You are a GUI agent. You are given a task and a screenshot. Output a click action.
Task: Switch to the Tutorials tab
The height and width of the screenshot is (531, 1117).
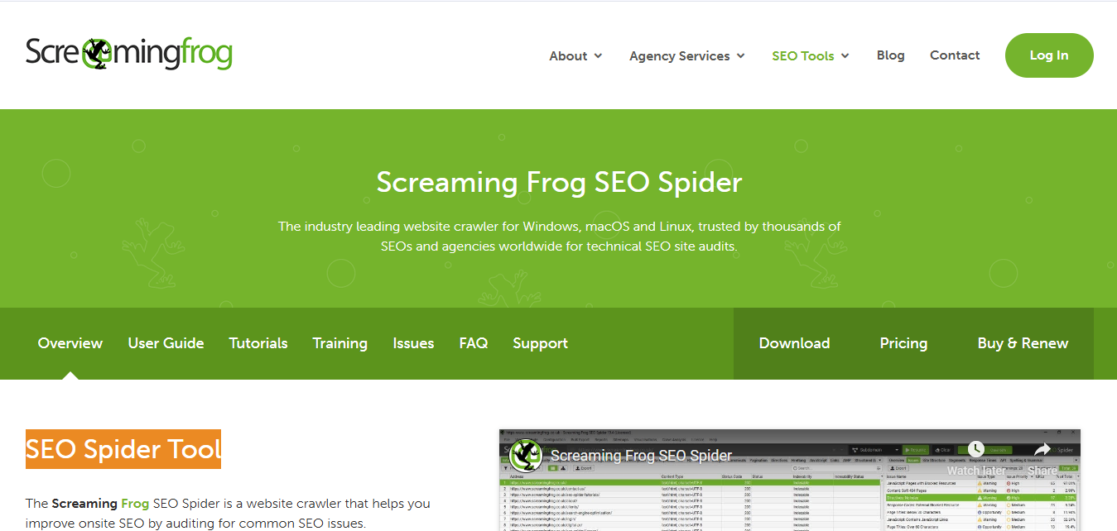click(258, 343)
